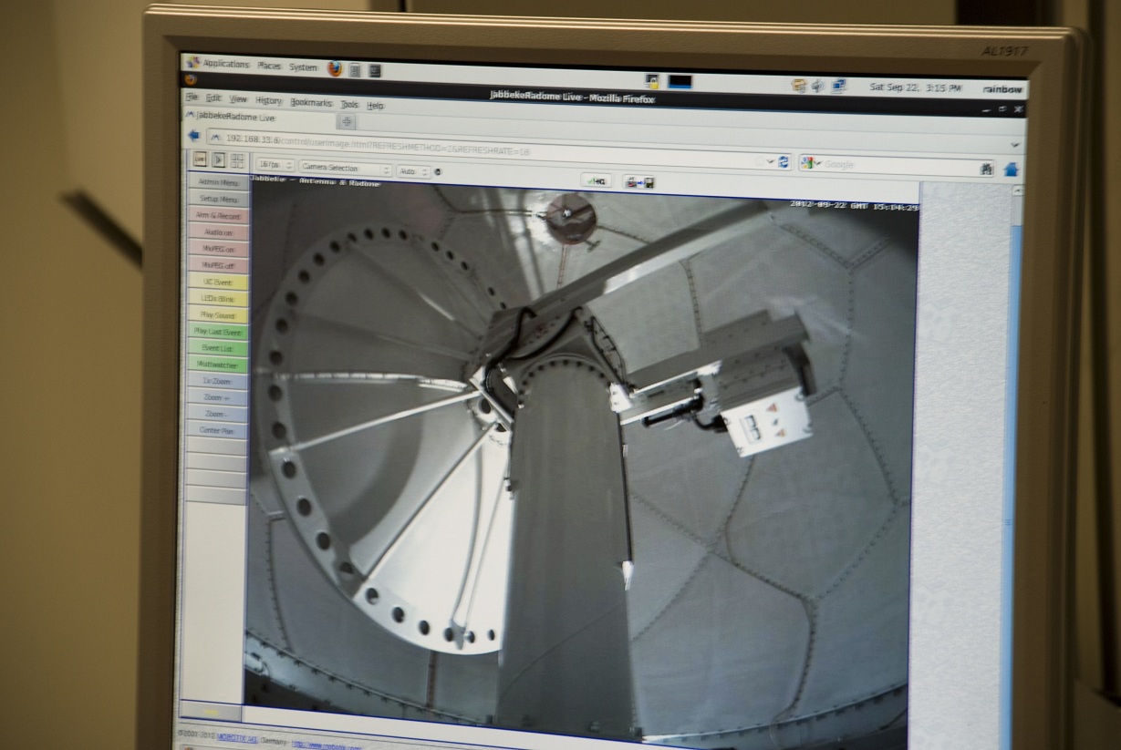1121x750 pixels.
Task: Click the Arm & Record button
Action: point(218,216)
